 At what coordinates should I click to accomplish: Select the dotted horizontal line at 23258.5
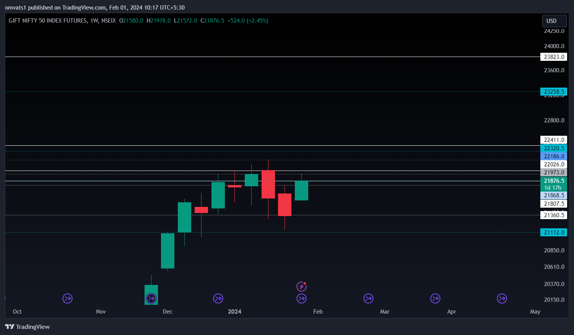coord(272,92)
